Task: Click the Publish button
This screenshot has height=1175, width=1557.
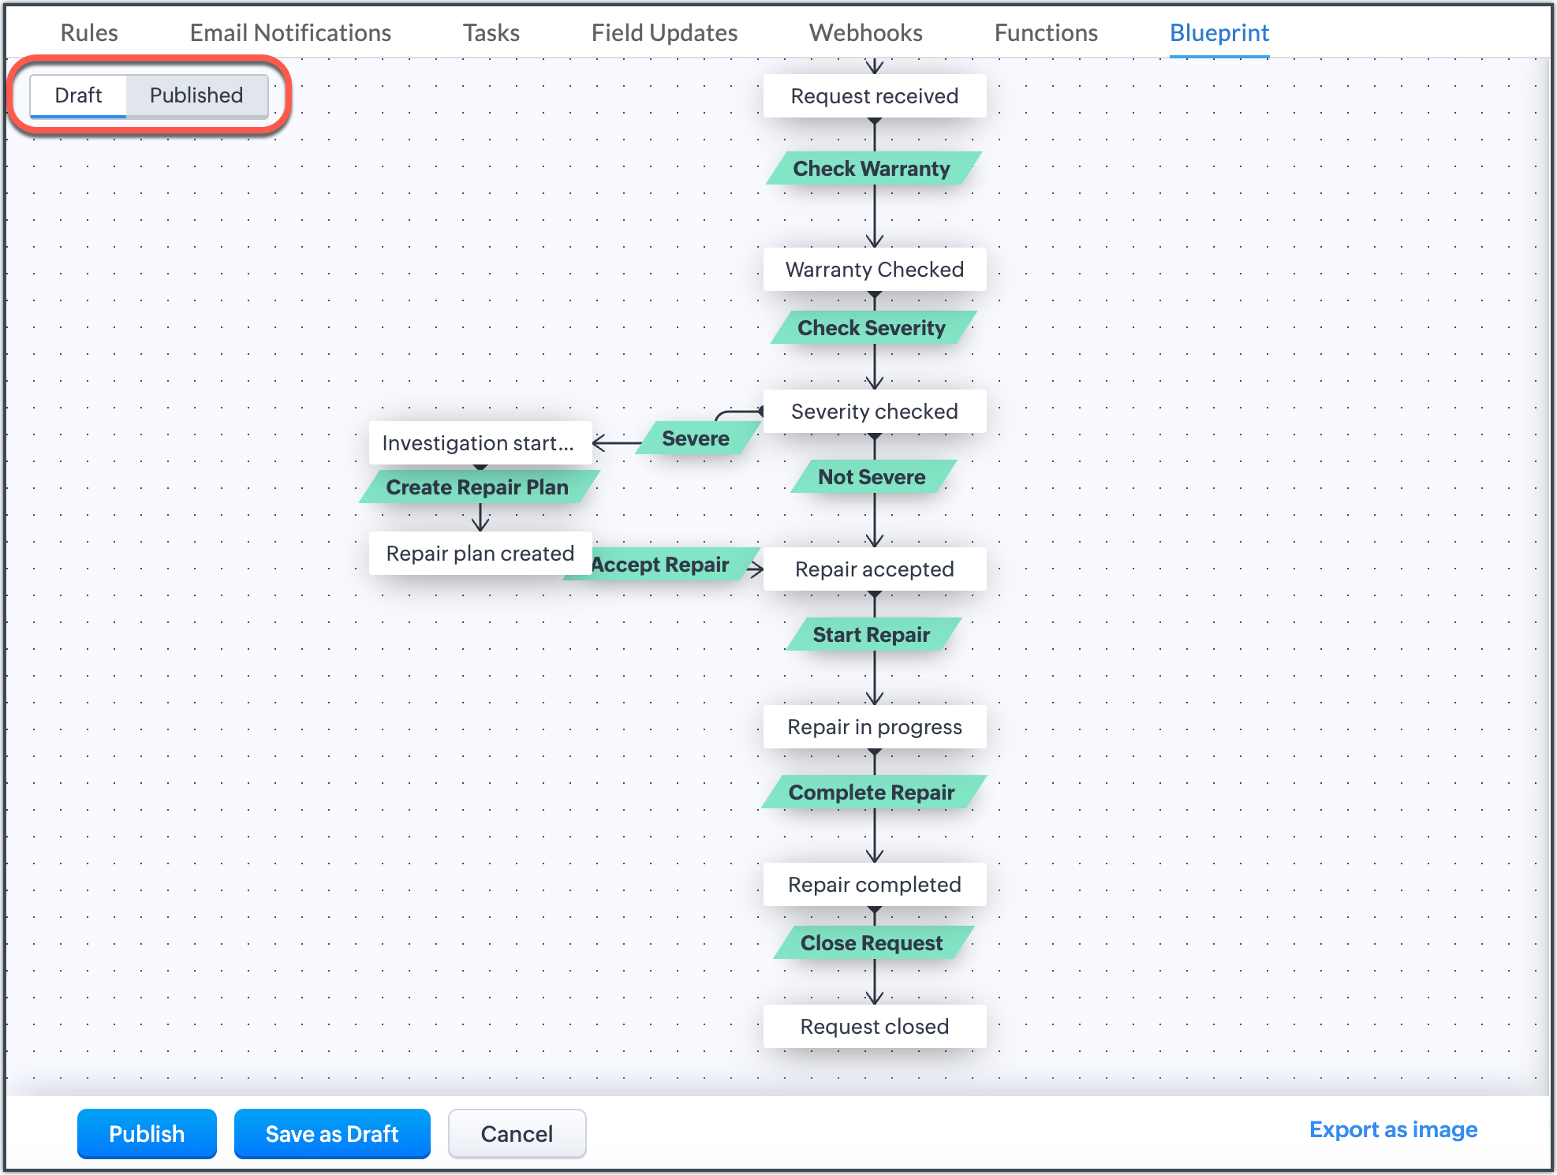Action: [x=147, y=1133]
